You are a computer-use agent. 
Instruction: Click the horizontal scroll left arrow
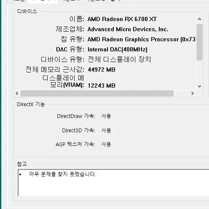tap(17, 93)
